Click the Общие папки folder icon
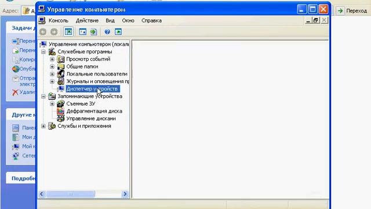 pos(61,67)
